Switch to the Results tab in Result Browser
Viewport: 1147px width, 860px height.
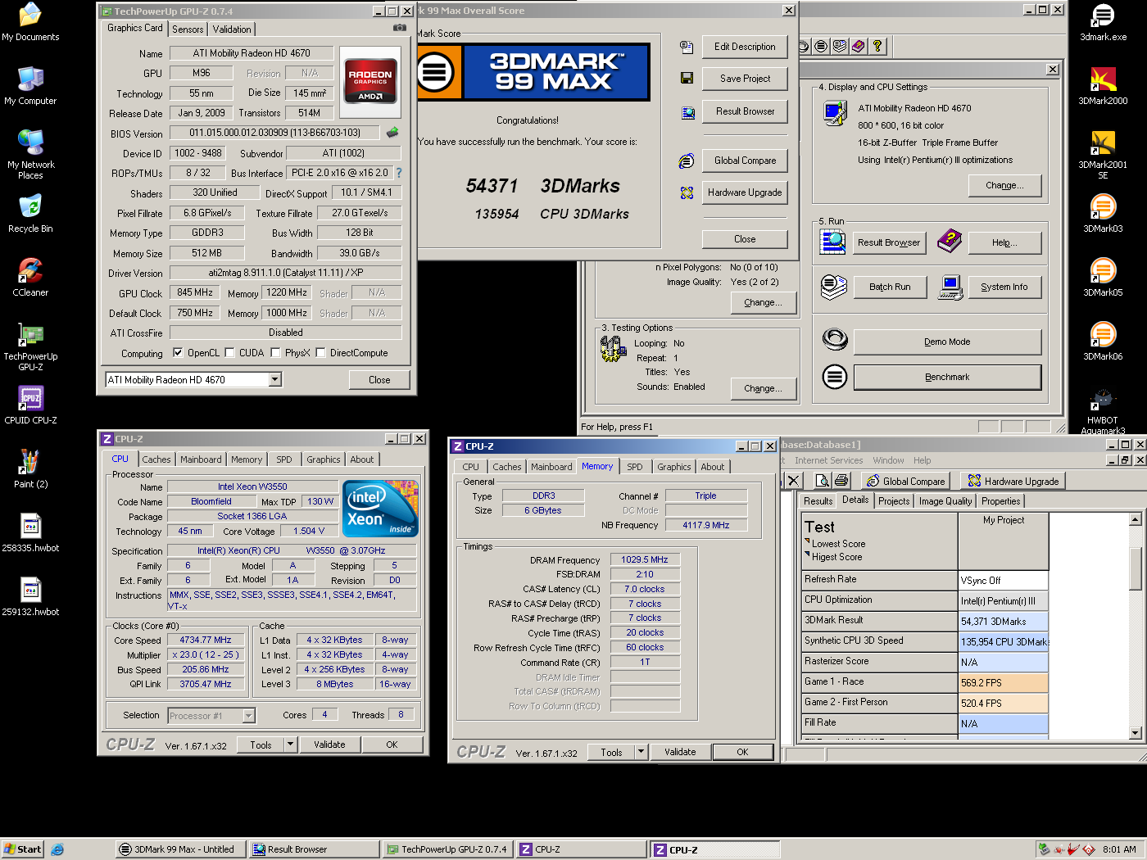[818, 501]
